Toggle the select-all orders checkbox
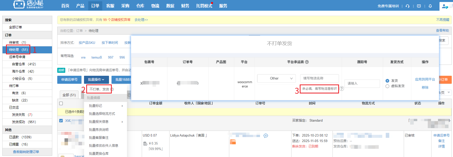 tap(61, 103)
